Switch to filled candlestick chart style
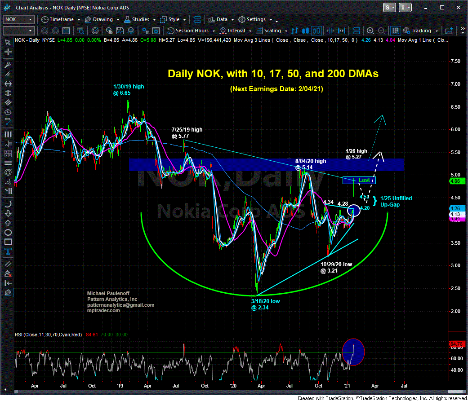 [305, 31]
